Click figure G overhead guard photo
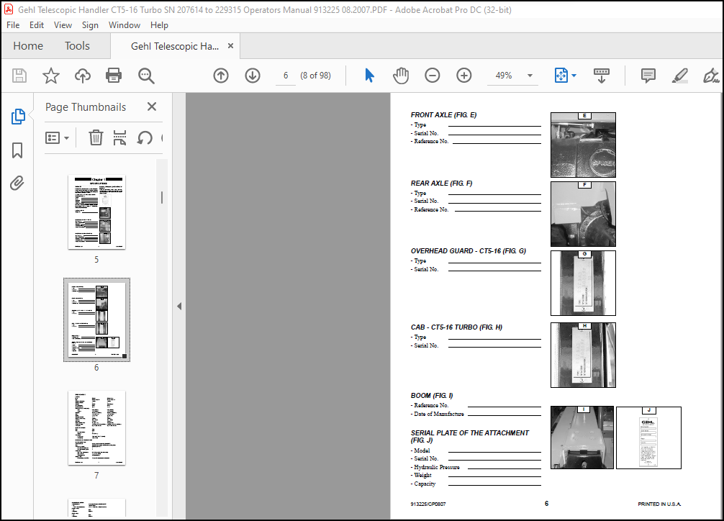 [583, 283]
